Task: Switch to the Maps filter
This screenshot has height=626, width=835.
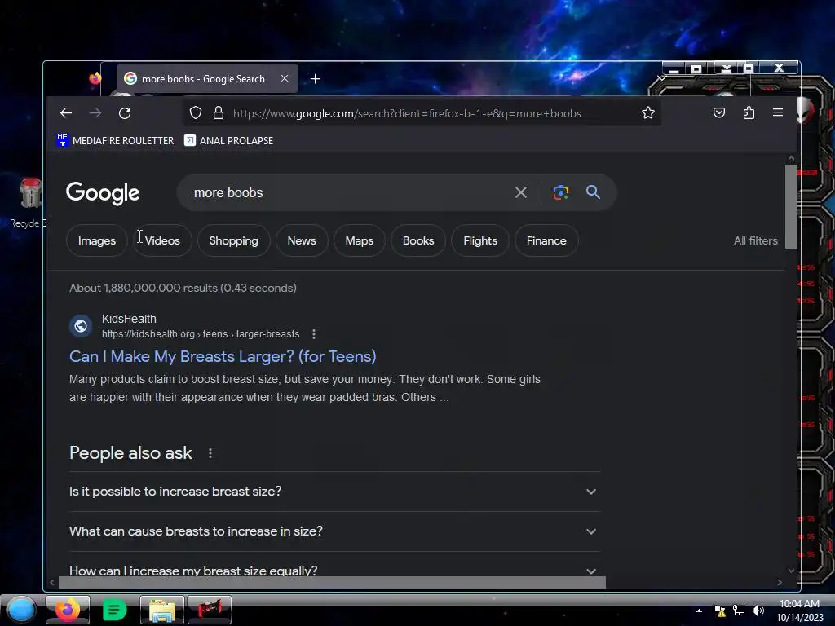Action: 360,240
